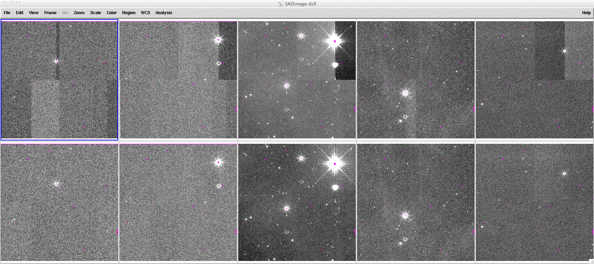Screen dimensions: 594x264
Task: Open the Analysis menu
Action: pos(164,13)
